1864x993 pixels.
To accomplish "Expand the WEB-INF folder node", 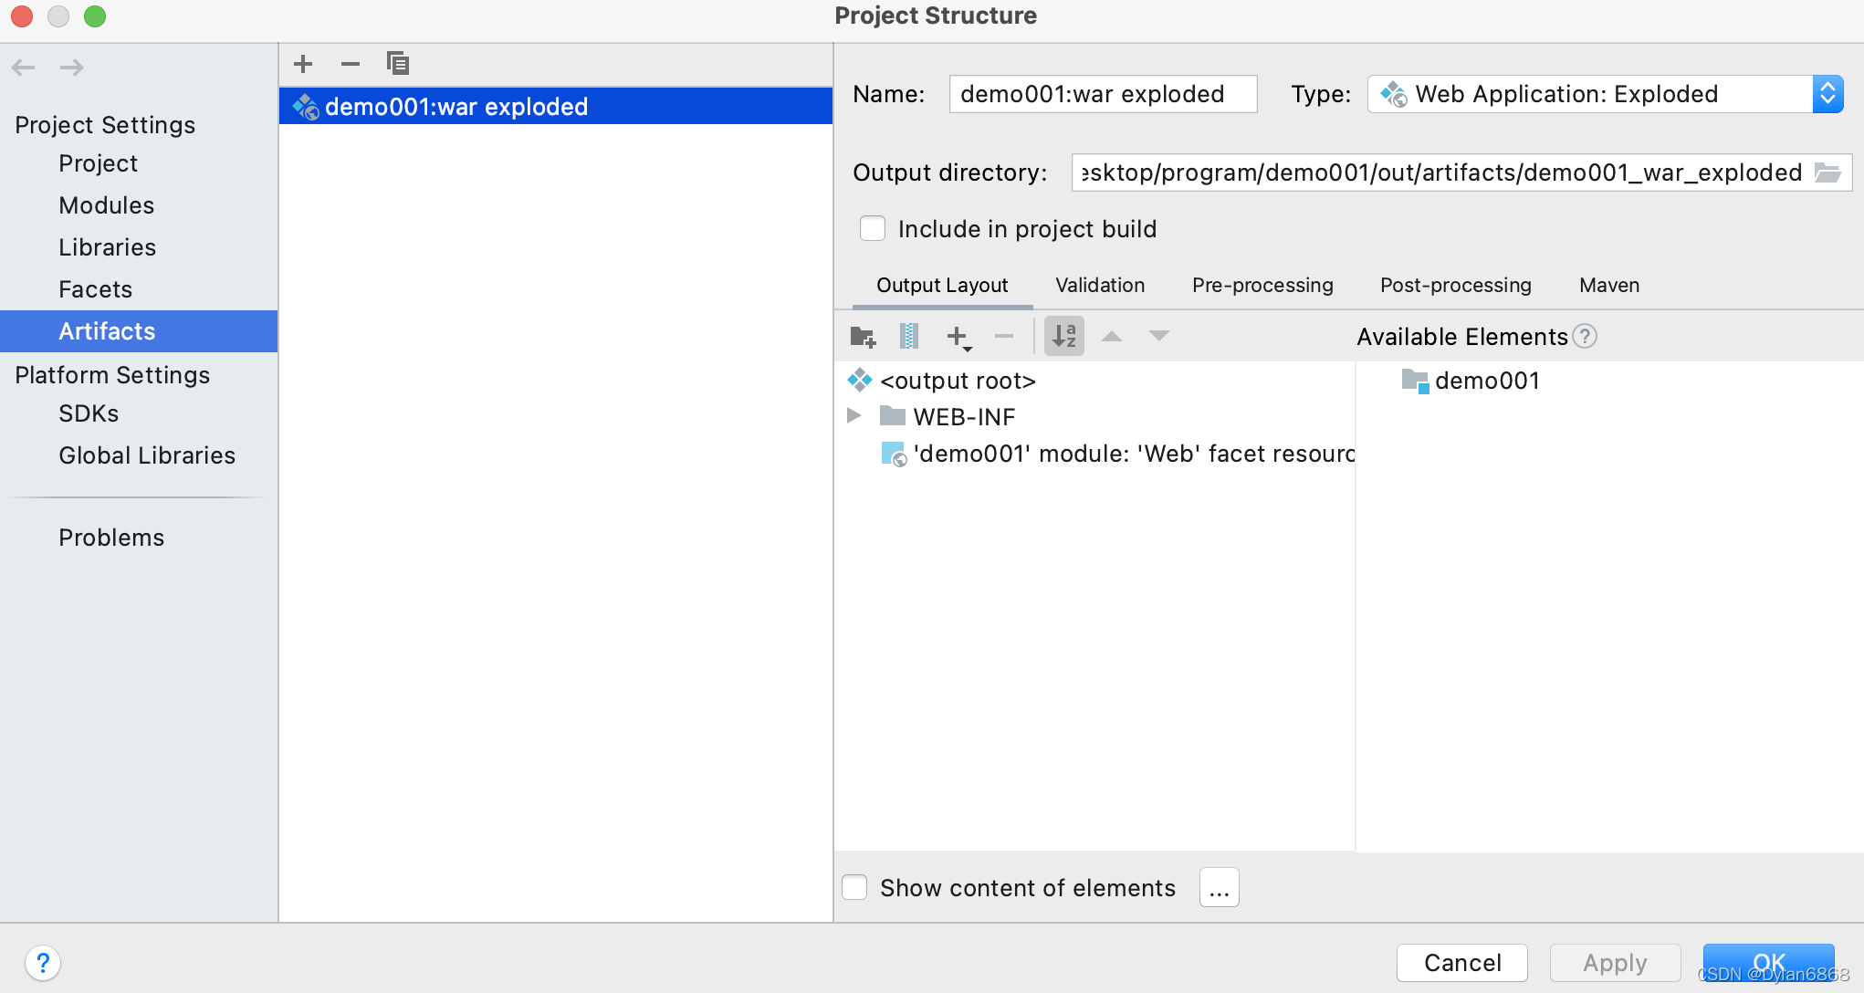I will pyautogui.click(x=854, y=416).
